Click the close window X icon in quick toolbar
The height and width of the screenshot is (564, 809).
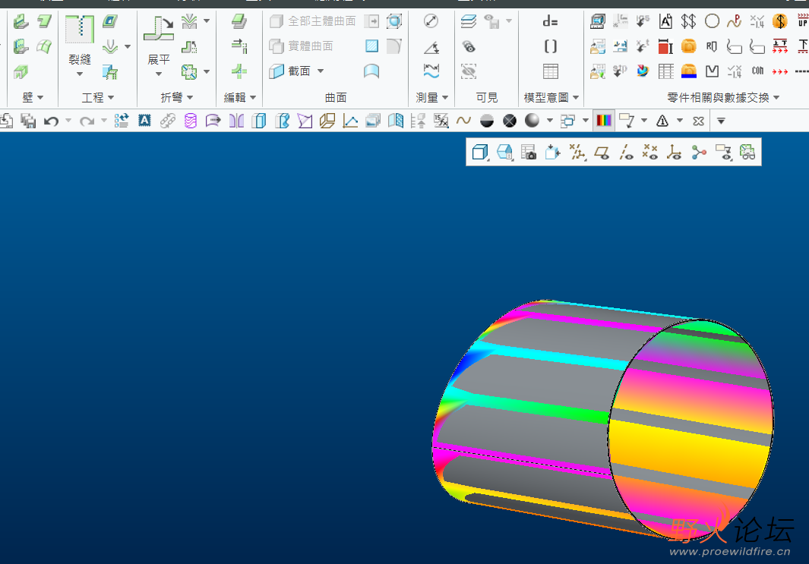(699, 121)
